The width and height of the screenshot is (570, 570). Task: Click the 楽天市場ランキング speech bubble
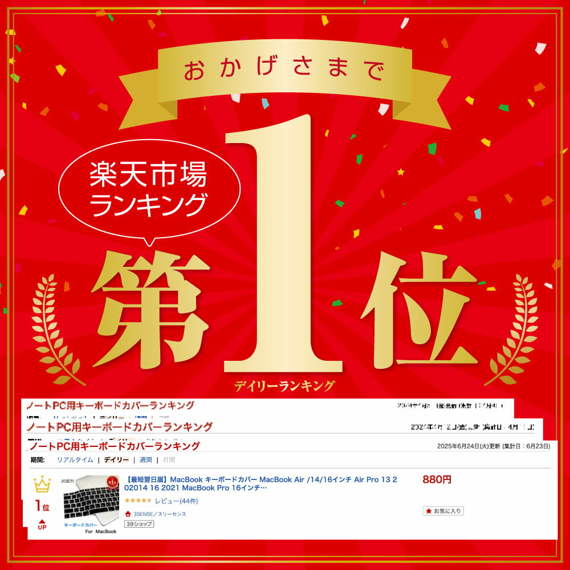click(x=149, y=190)
